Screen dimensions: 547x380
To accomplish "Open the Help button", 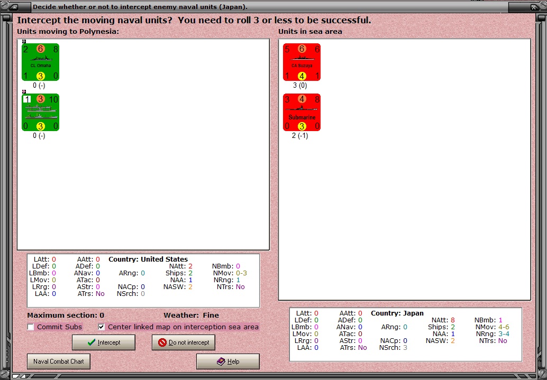I will click(x=228, y=362).
